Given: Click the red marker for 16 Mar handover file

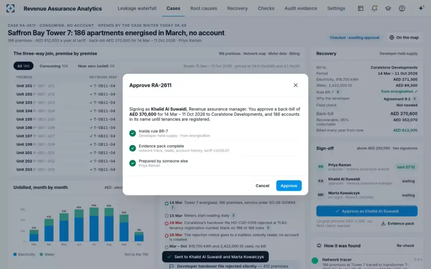Looking at the screenshot, I should [167, 223].
